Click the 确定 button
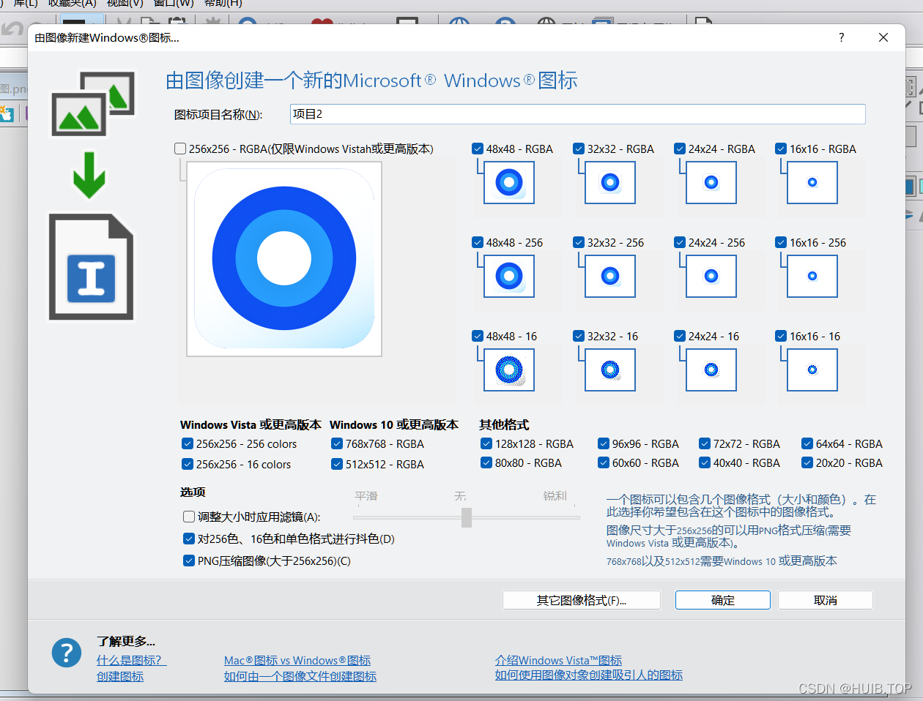923x701 pixels. pos(722,599)
